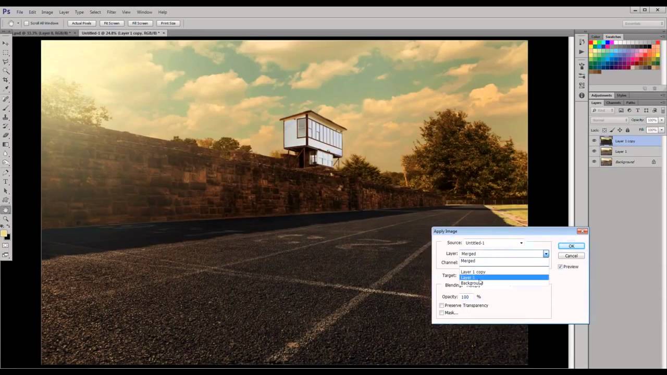Select the Eraser tool

point(6,135)
